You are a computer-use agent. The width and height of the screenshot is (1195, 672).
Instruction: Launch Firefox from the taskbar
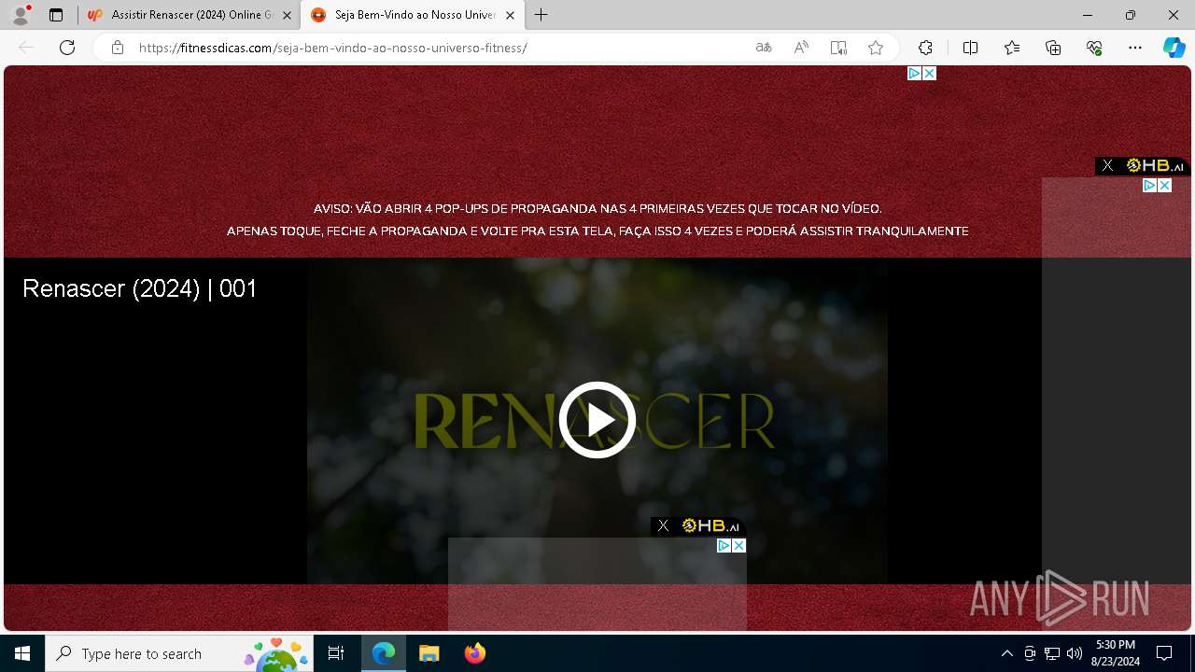click(x=474, y=653)
